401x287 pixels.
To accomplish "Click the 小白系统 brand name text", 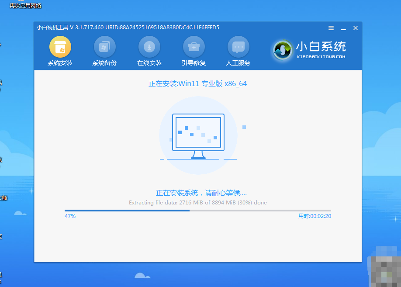I will click(321, 46).
